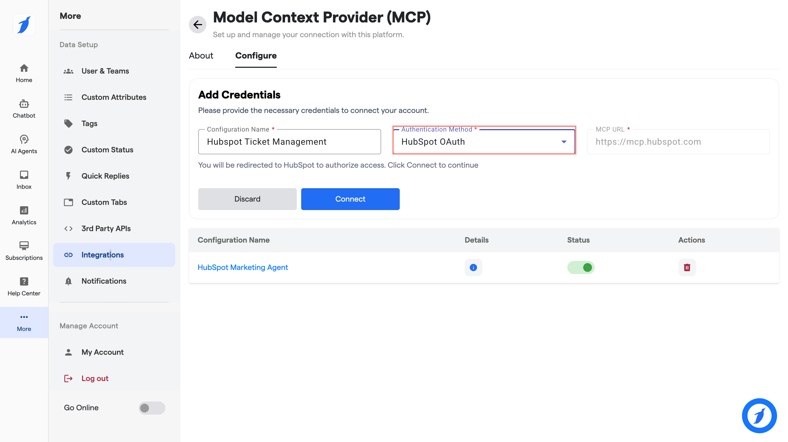The width and height of the screenshot is (788, 442).
Task: Click the Configuration Name input field
Action: pyautogui.click(x=289, y=142)
